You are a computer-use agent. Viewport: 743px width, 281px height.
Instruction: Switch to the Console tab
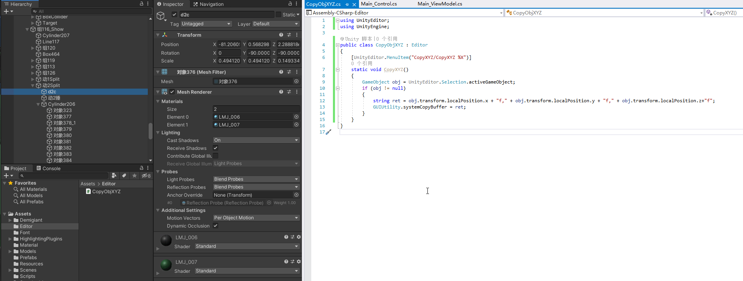[48, 168]
